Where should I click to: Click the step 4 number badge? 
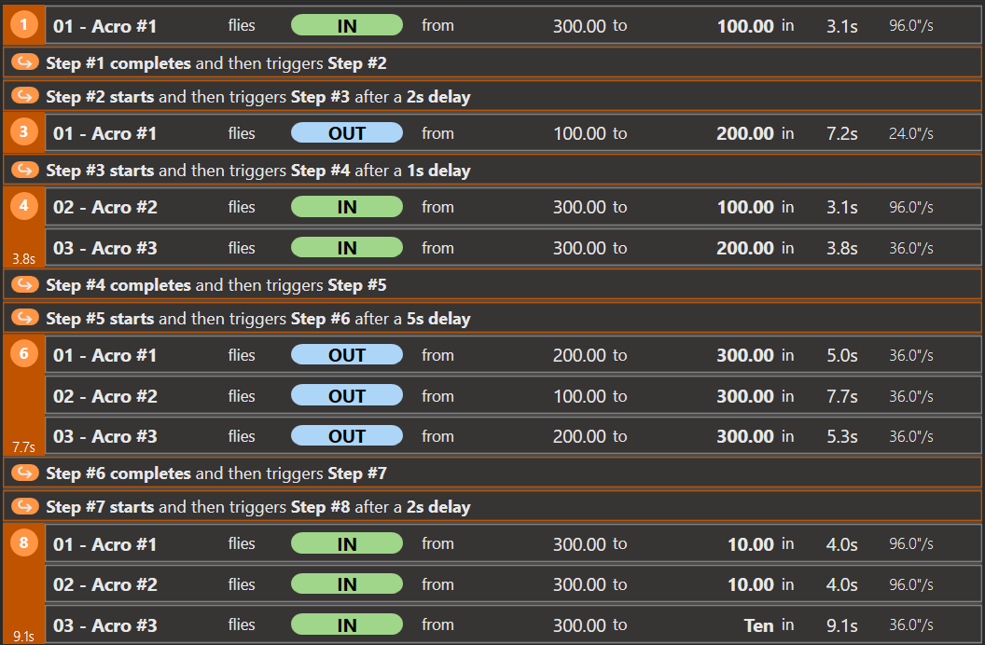click(24, 206)
